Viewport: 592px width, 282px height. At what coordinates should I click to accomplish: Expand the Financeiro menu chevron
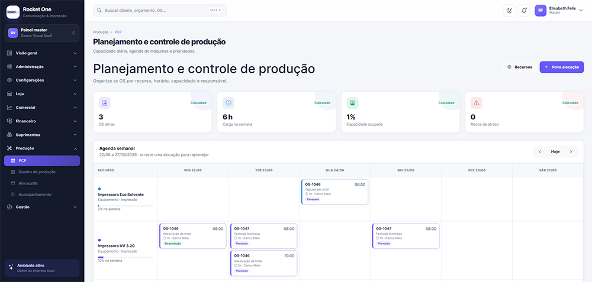[x=75, y=121]
